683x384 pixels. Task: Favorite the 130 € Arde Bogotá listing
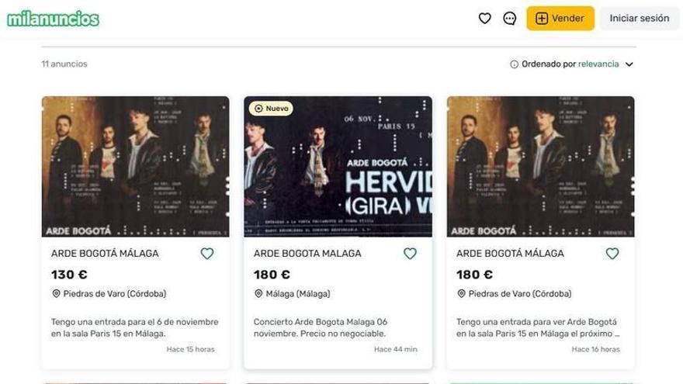coord(207,254)
